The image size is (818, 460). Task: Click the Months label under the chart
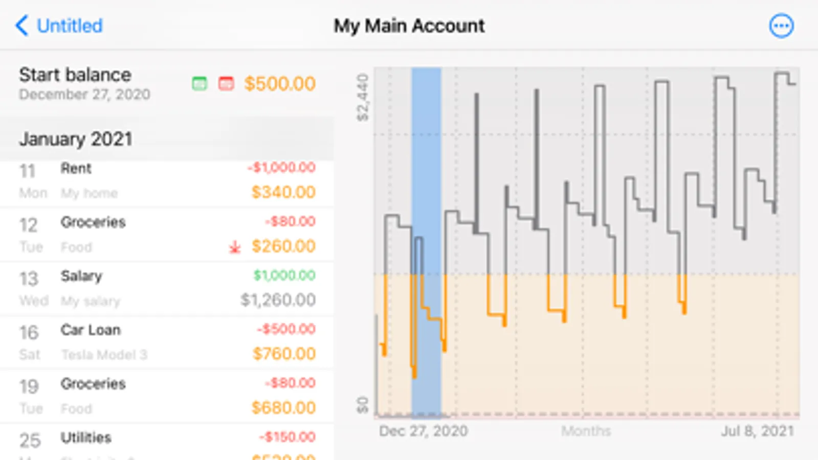(586, 431)
